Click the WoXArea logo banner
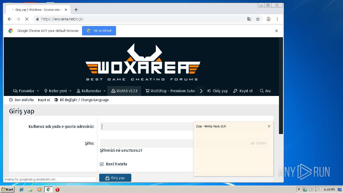Viewport: 343px width, 193px height. tap(143, 62)
